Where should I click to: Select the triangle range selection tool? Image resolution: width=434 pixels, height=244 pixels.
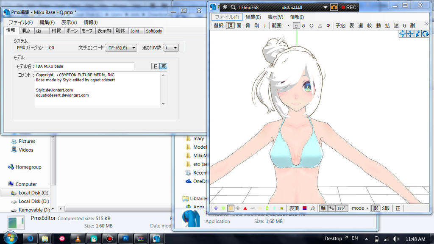coord(320,25)
